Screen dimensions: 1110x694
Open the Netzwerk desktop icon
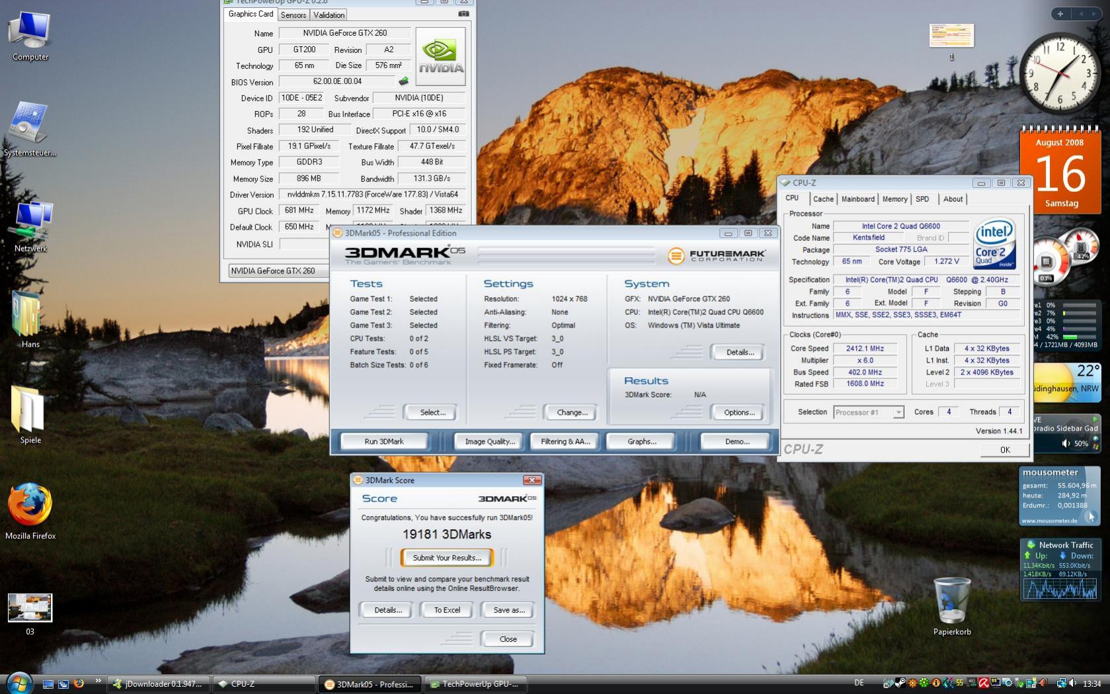pos(30,227)
